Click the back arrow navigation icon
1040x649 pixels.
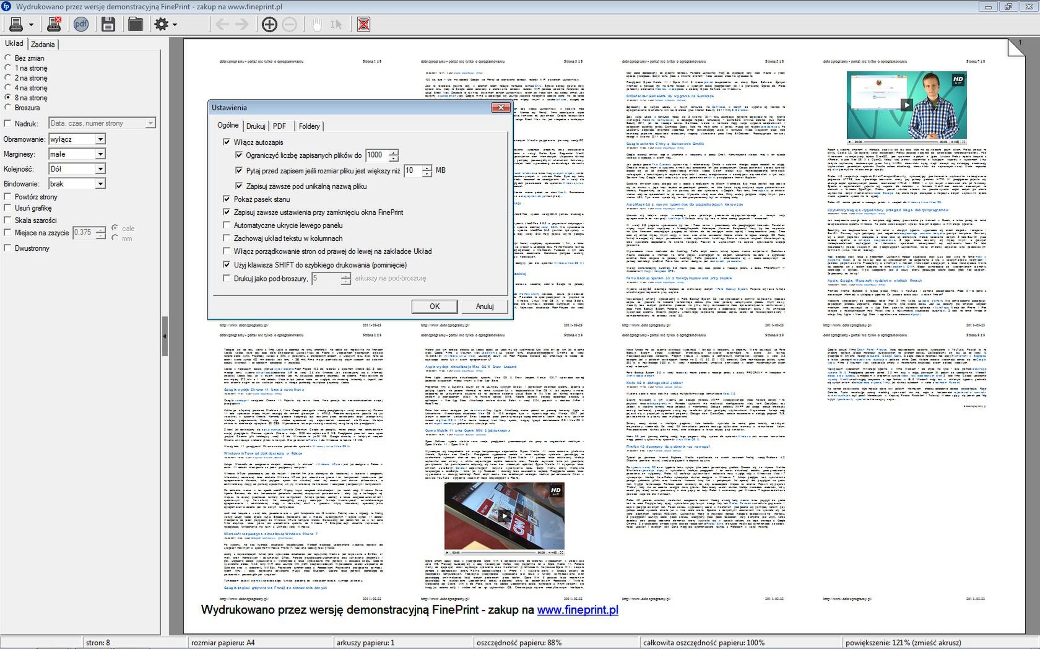point(222,24)
